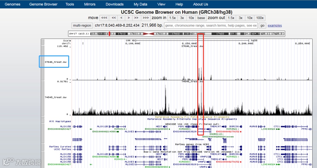
Task: Click the 17q11.2 band on the ideogram
Action: pos(161,34)
